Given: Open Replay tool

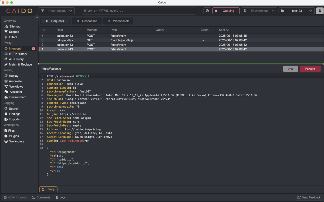Looking at the screenshot, I should pyautogui.click(x=12, y=76).
